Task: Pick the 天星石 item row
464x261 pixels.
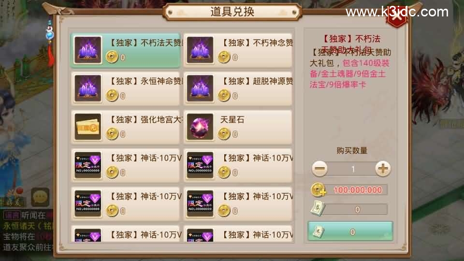Action: pyautogui.click(x=238, y=127)
